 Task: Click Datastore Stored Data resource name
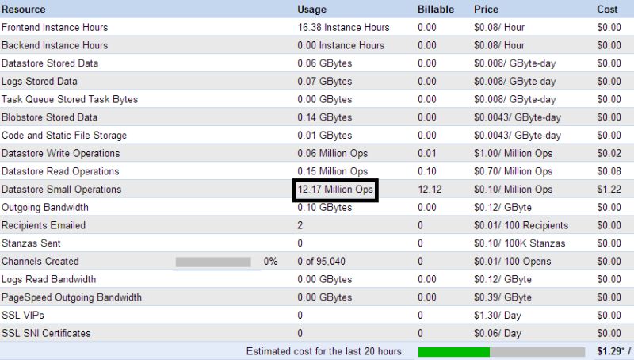tap(50, 63)
